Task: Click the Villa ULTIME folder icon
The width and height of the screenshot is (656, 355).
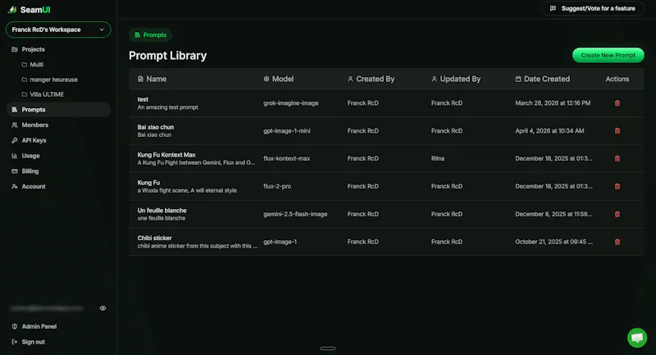Action: coord(25,94)
